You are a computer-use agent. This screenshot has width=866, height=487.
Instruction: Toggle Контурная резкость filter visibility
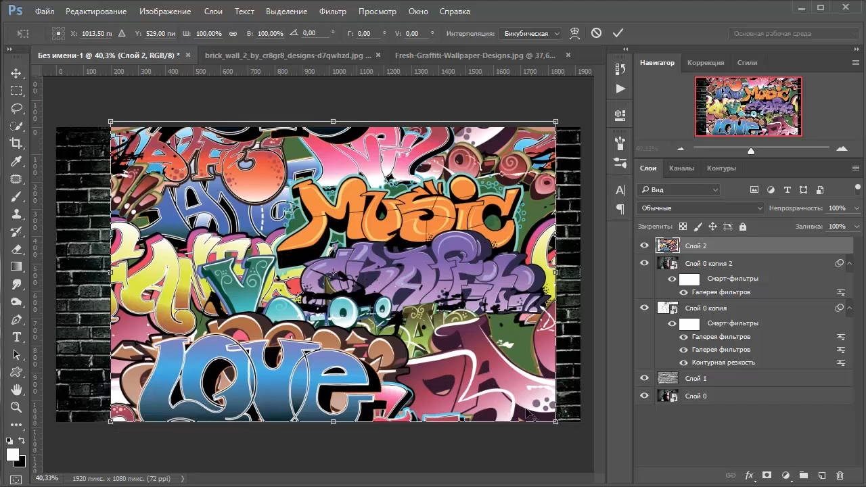point(683,363)
